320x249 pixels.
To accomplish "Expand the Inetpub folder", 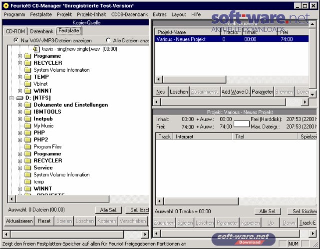I will pos(20,119).
